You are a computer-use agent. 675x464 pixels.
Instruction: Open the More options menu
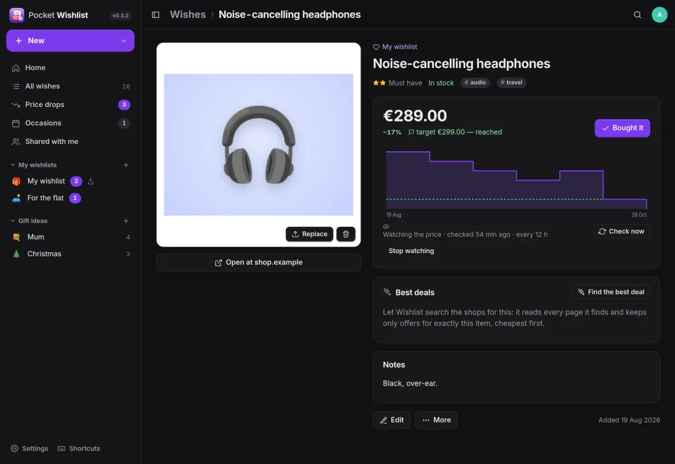(x=436, y=420)
